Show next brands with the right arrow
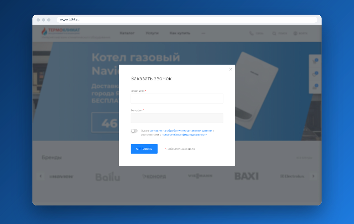Image resolution: width=354 pixels, height=224 pixels. point(313,176)
